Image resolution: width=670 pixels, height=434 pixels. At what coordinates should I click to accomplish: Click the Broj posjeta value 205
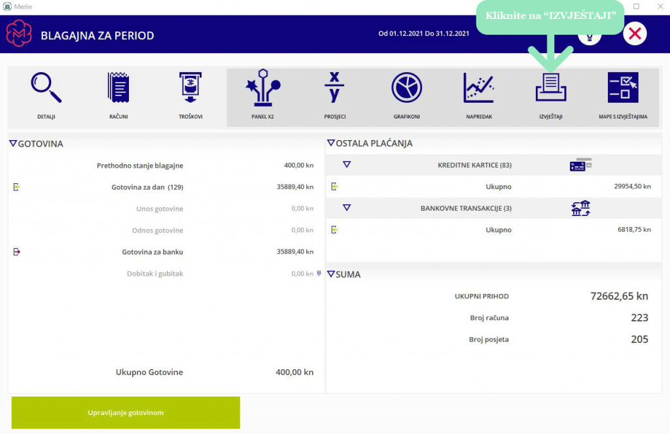640,339
